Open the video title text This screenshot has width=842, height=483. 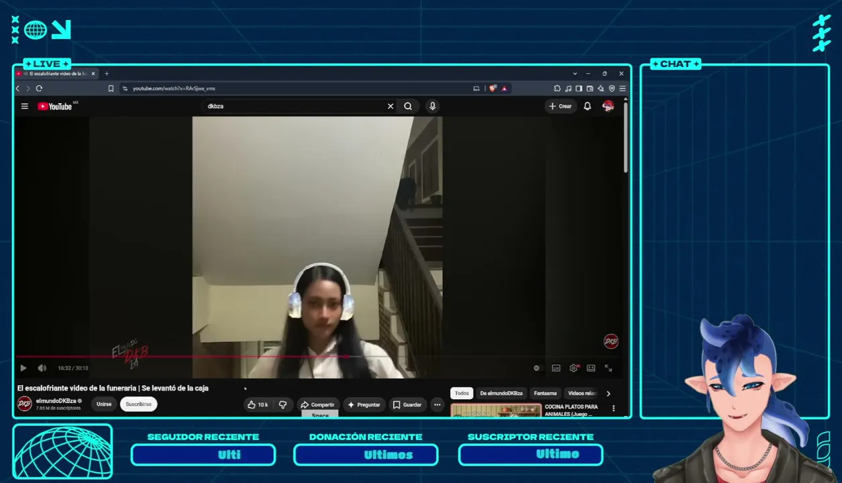(x=113, y=388)
